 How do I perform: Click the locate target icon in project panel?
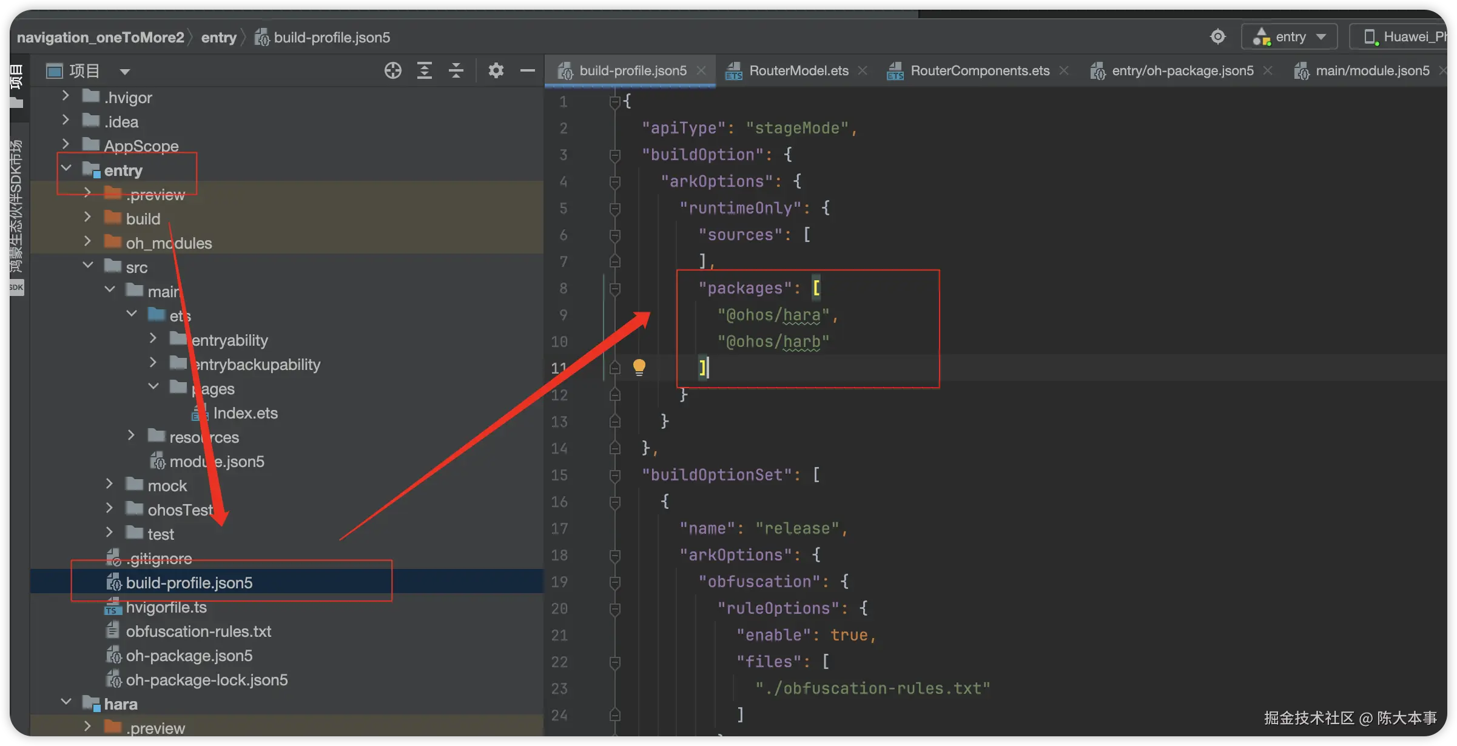(x=392, y=71)
